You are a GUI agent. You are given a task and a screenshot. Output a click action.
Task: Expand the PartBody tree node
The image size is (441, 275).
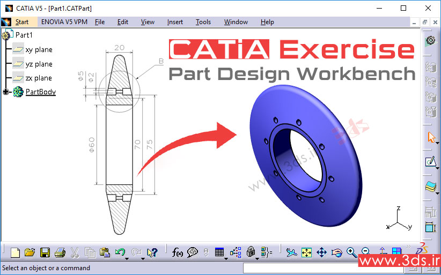5,92
